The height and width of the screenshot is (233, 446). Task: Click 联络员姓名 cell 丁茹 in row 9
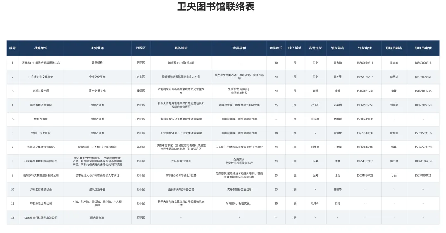coord(394,175)
